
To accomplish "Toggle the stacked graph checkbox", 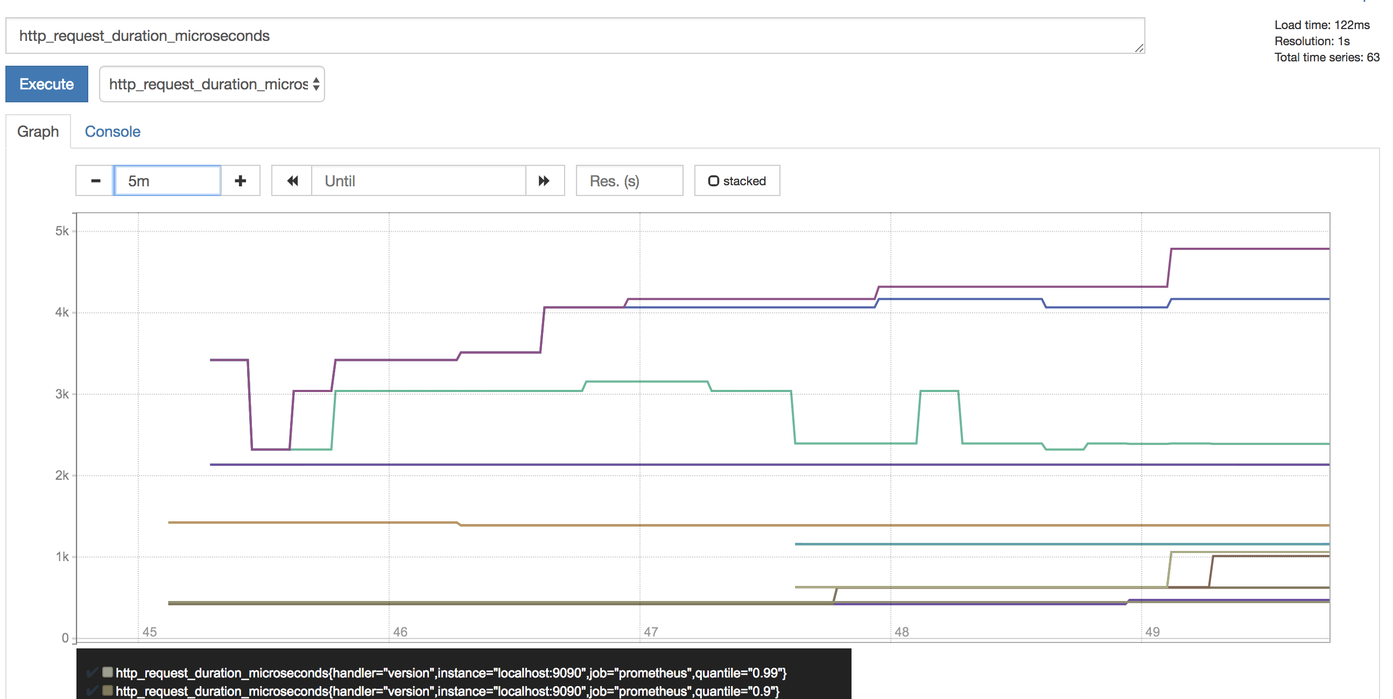I will point(713,181).
